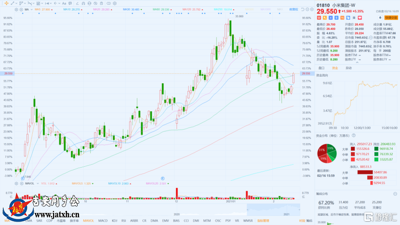Expand the MA indicator dropdown
400x225 pixels.
[32, 10]
